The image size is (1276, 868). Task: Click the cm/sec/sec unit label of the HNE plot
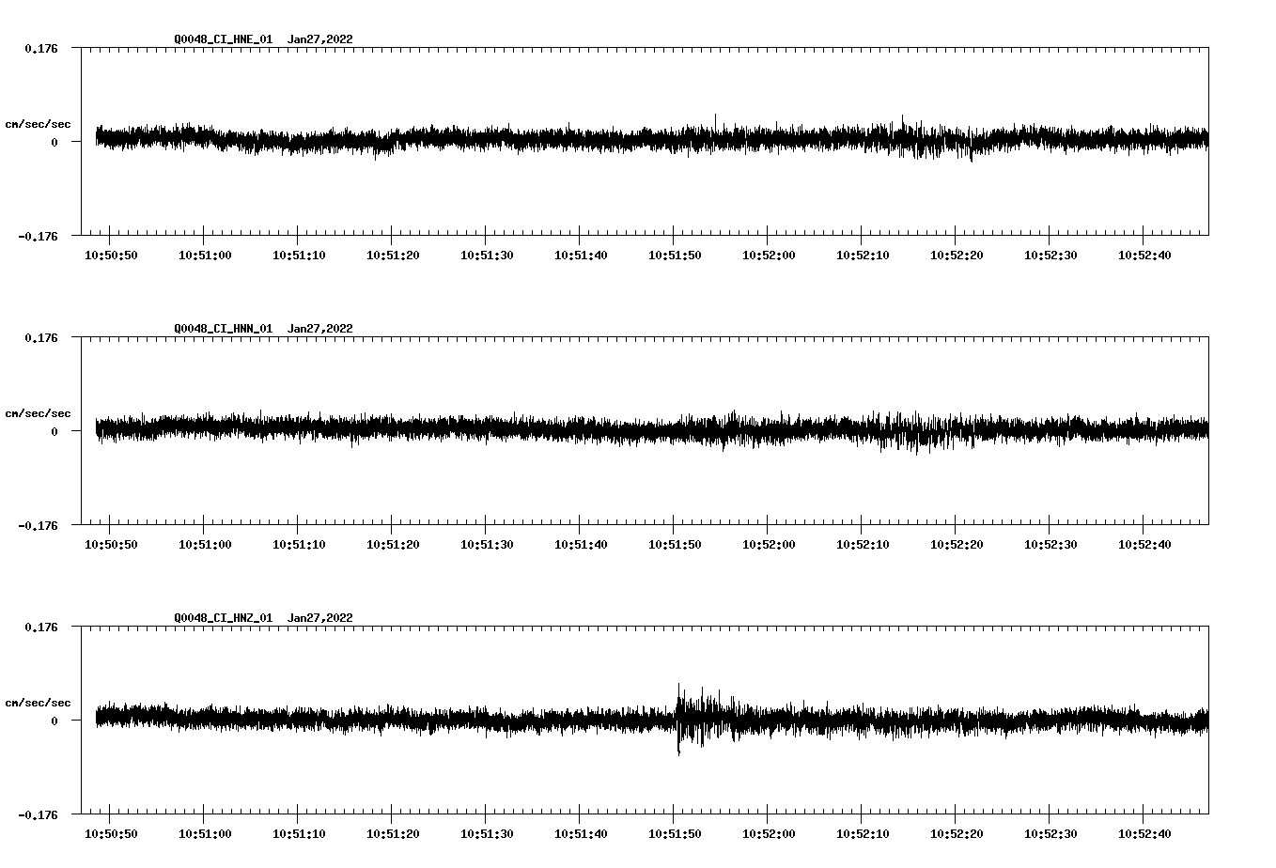pos(38,124)
